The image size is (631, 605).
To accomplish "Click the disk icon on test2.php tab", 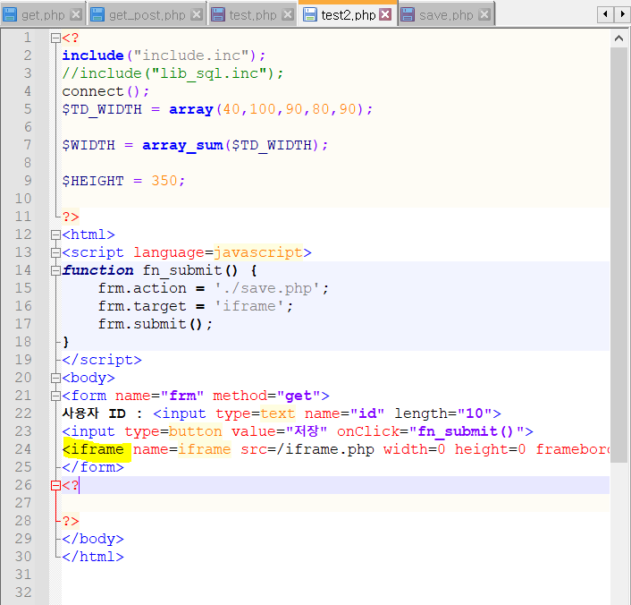I will pos(309,15).
